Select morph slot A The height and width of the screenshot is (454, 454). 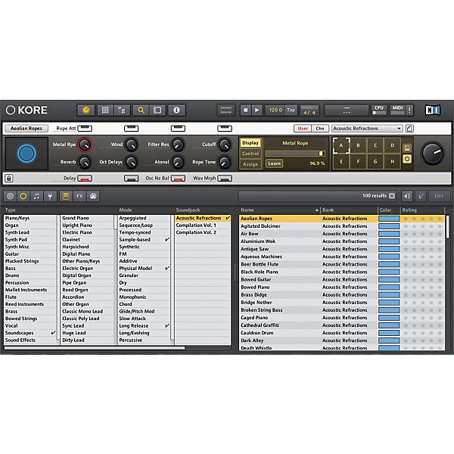[341, 145]
